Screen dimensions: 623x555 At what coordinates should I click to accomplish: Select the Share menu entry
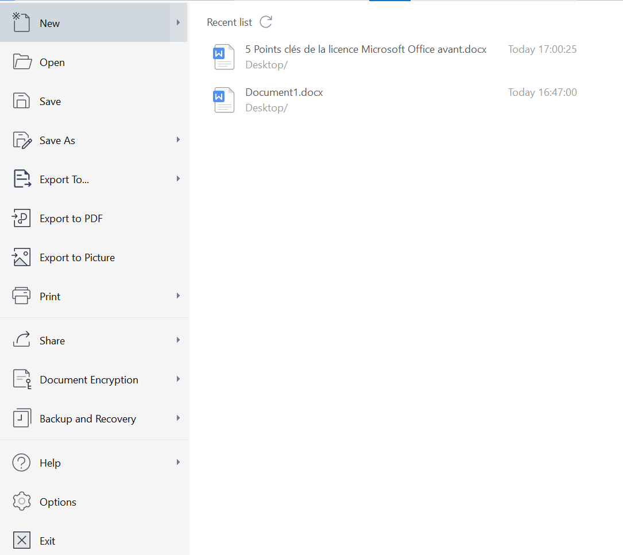click(x=94, y=340)
